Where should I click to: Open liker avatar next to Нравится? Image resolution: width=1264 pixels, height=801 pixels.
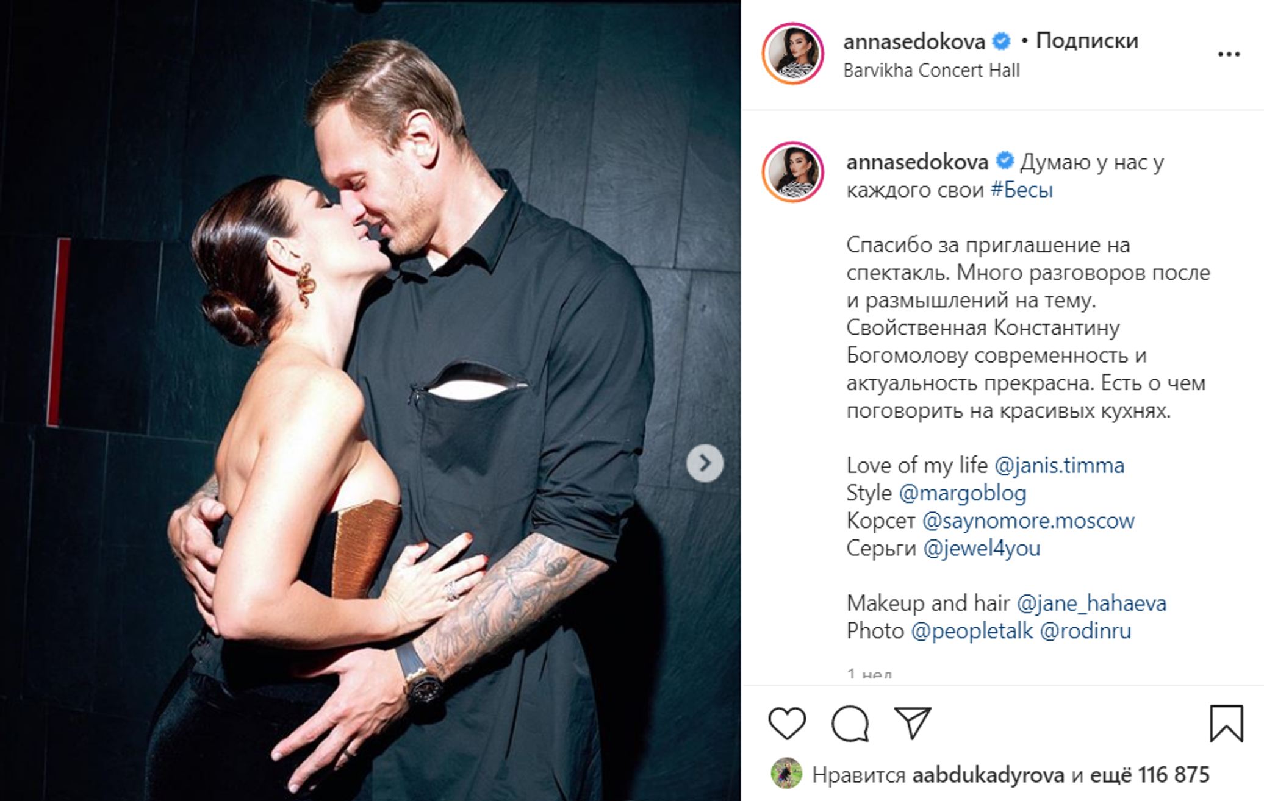tap(786, 774)
